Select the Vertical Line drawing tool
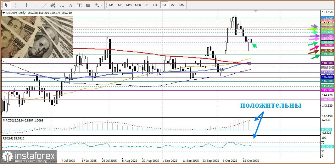 (26, 5)
